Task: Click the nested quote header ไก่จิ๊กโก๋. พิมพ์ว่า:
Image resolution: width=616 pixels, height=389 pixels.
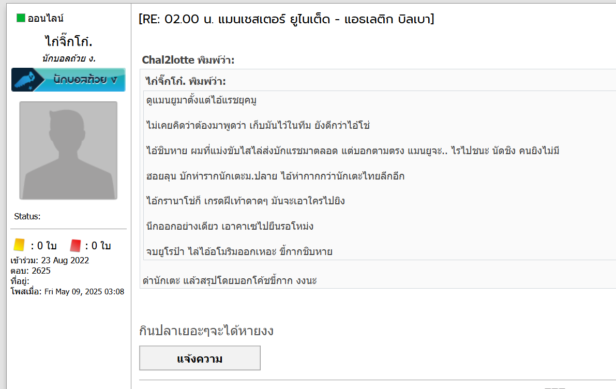Action: (186, 81)
